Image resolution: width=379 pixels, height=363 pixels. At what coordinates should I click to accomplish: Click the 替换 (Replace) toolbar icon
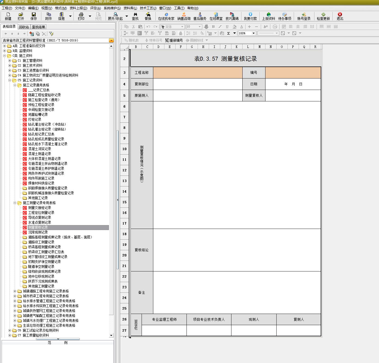pyautogui.click(x=148, y=16)
